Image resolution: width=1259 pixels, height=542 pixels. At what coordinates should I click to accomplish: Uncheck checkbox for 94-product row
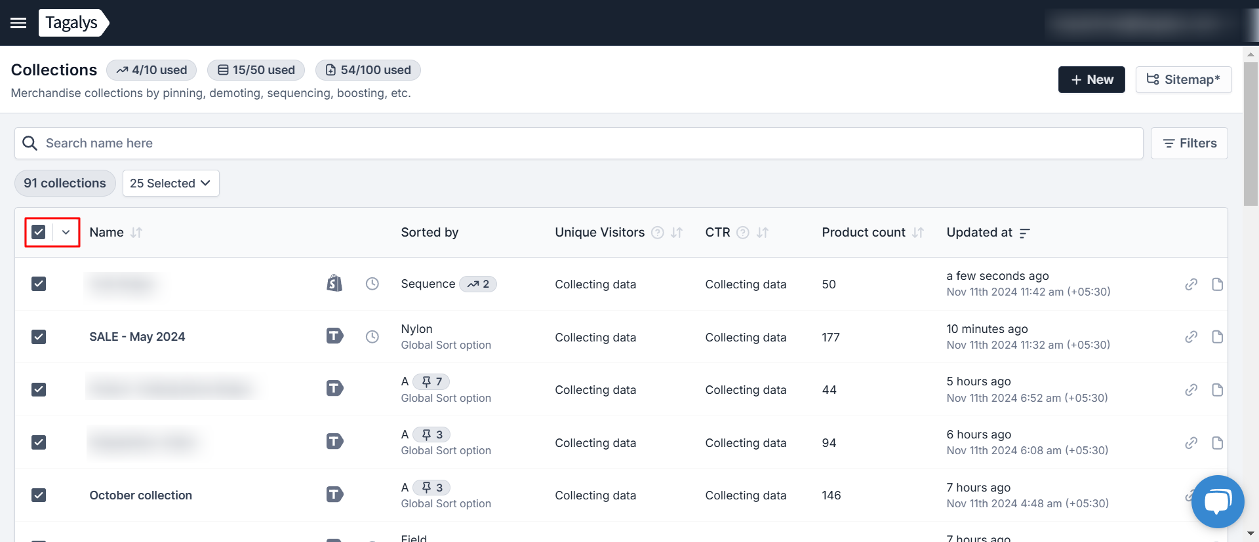pyautogui.click(x=39, y=442)
